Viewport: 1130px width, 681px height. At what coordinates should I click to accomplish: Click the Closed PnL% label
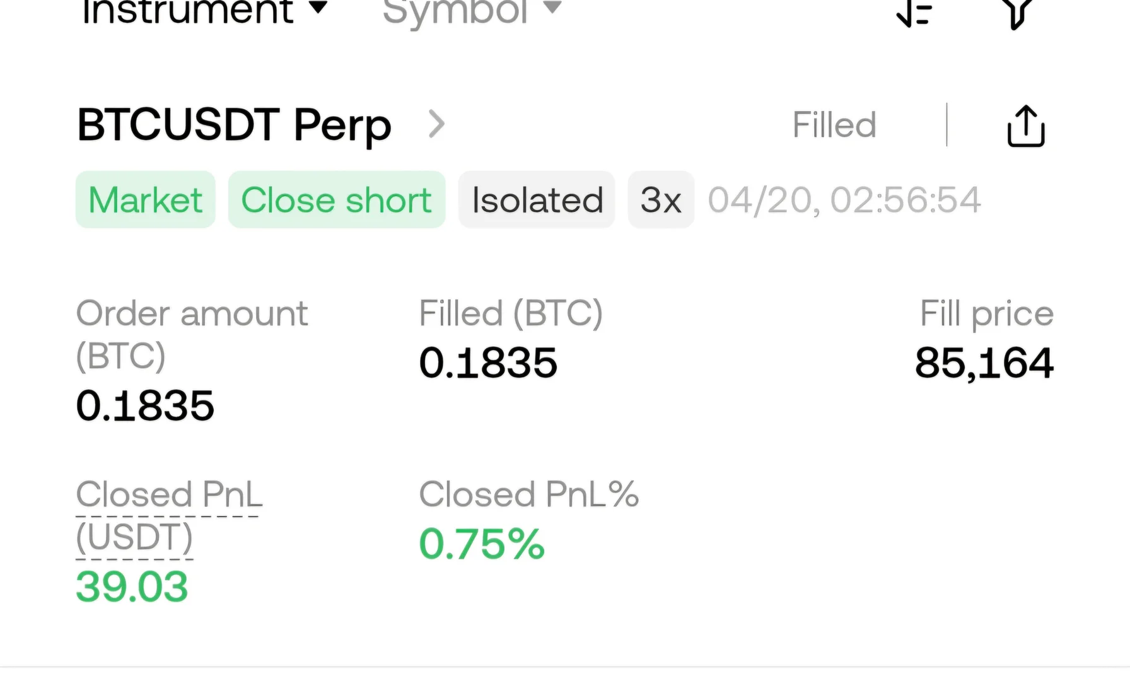coord(529,494)
